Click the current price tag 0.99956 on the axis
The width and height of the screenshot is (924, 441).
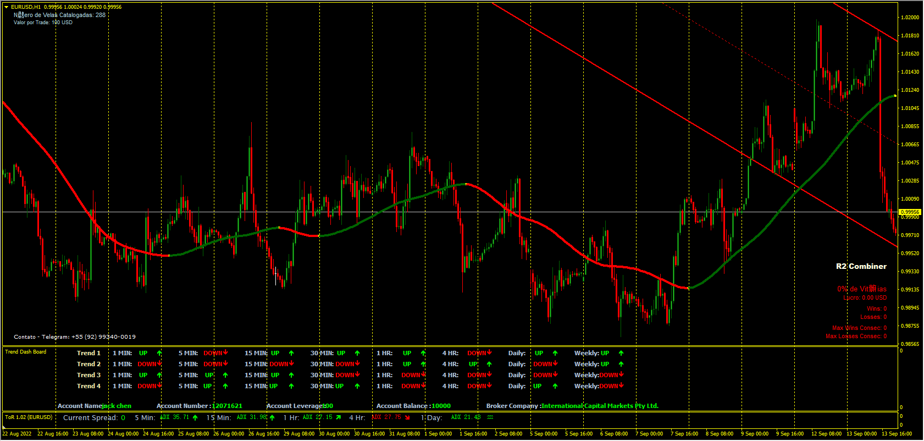click(910, 212)
